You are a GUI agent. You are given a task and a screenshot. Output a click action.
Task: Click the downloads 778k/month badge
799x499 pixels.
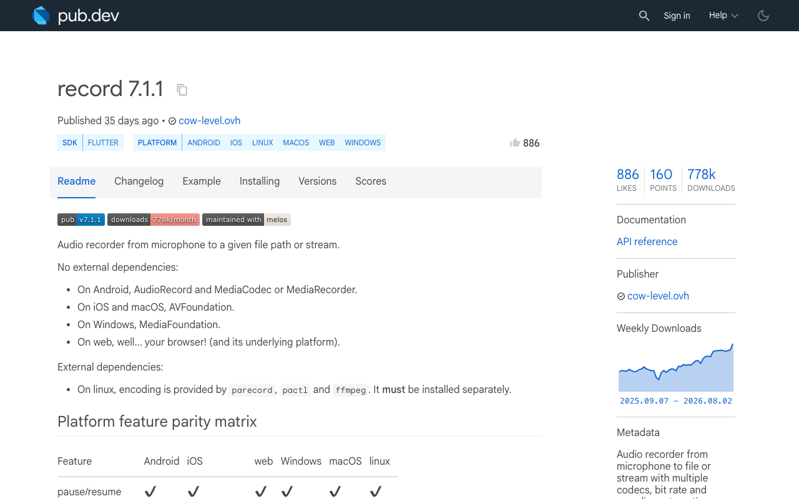(x=154, y=220)
